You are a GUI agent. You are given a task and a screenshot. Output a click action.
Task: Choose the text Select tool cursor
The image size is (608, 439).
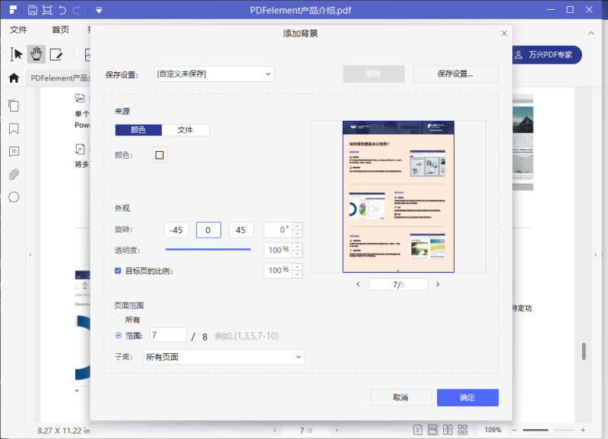17,54
